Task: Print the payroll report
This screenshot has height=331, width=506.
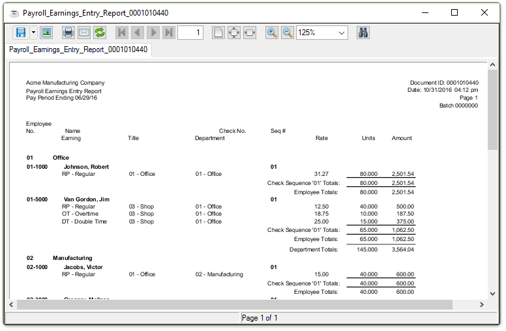Action: click(68, 33)
